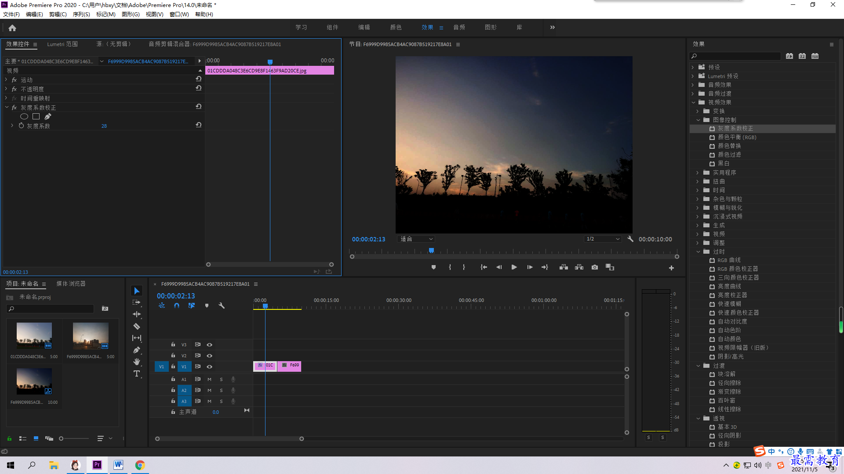Screen dimensions: 844x474
Task: Go to In point
Action: click(x=484, y=267)
